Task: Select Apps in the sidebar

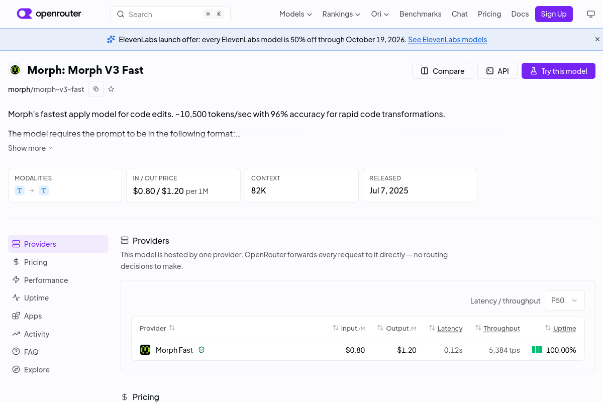Action: (58, 316)
